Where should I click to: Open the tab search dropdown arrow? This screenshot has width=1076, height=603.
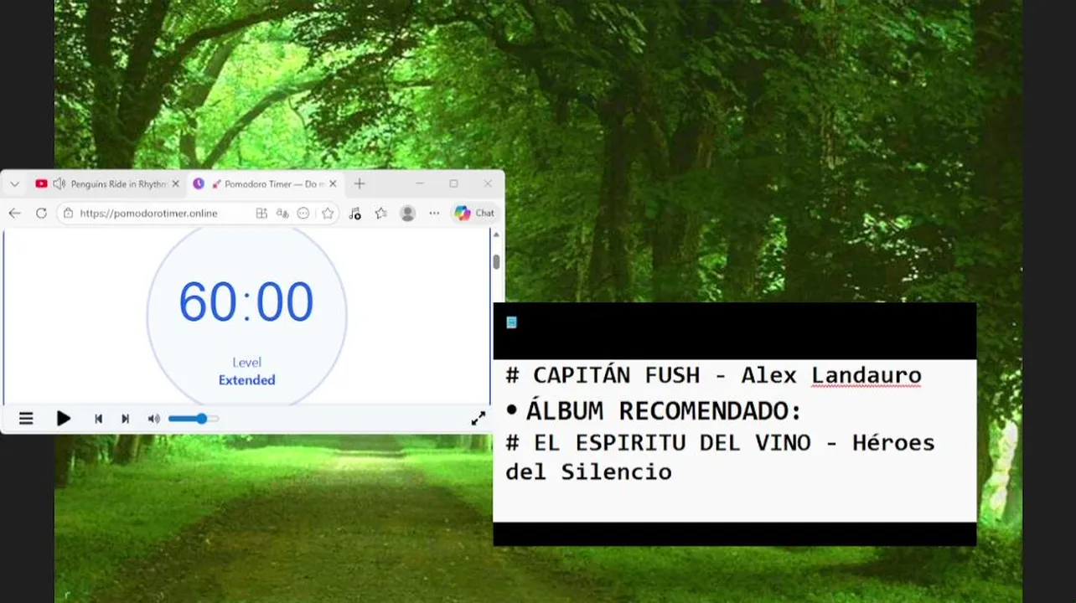tap(14, 184)
